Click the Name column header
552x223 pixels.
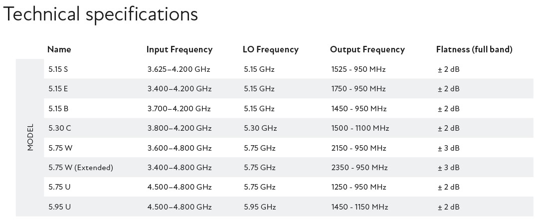59,49
